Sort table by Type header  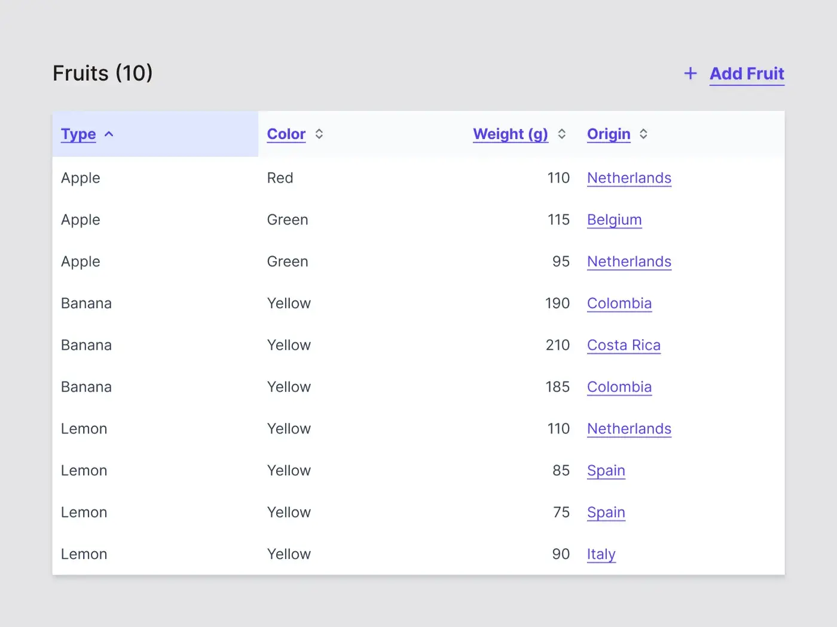tap(78, 134)
